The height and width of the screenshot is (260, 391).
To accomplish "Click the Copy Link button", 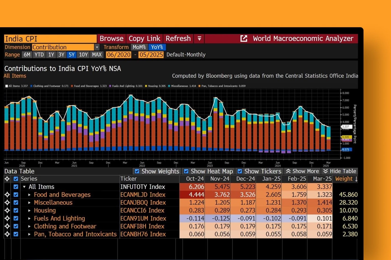I will pos(144,39).
